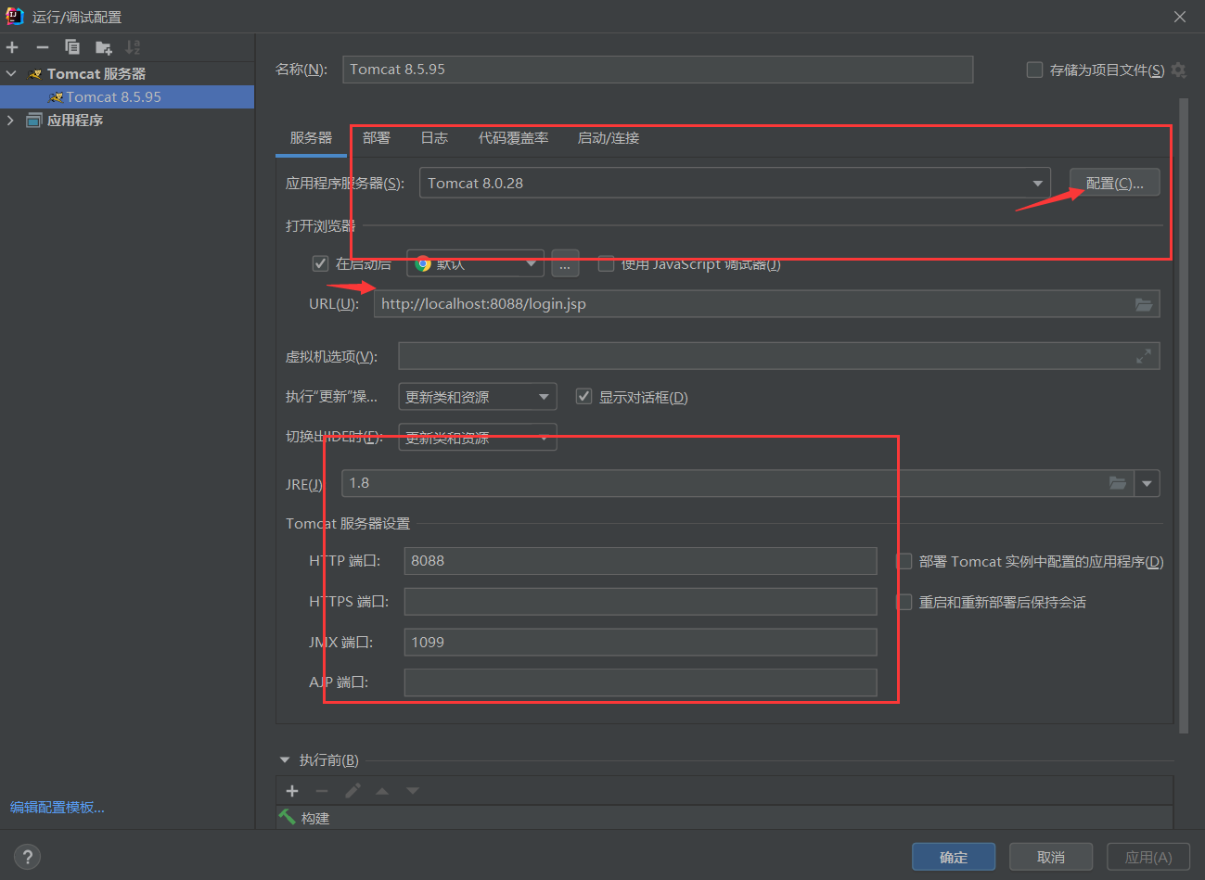Collapse the Tomcat 服务器 tree node
This screenshot has height=880, width=1205.
(11, 73)
